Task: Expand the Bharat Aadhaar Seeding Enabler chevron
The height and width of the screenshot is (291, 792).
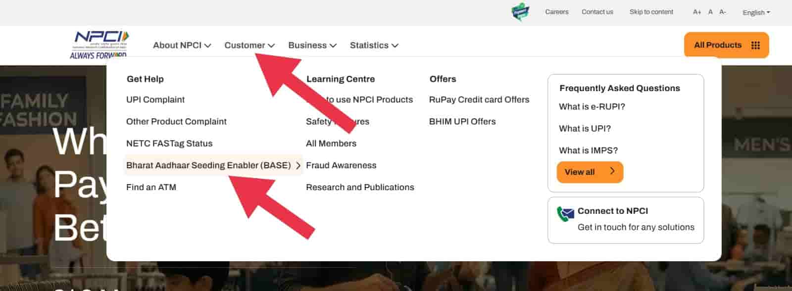Action: [x=298, y=166]
